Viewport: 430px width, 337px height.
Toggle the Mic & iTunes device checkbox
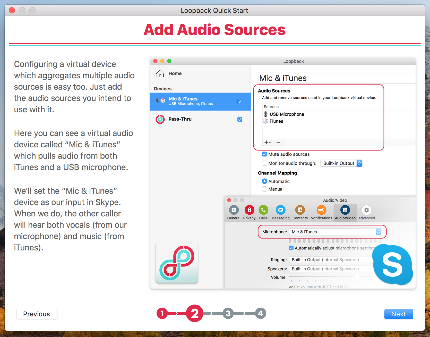(240, 102)
